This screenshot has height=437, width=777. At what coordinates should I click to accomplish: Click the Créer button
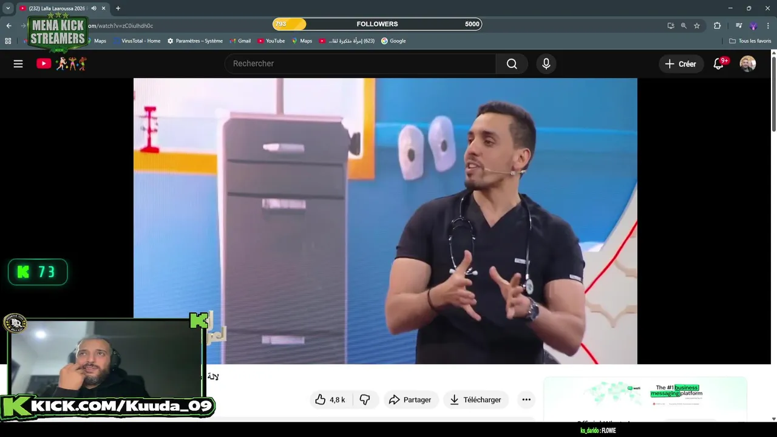681,64
